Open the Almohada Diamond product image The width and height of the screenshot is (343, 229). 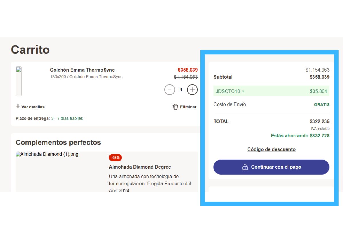pyautogui.click(x=47, y=154)
